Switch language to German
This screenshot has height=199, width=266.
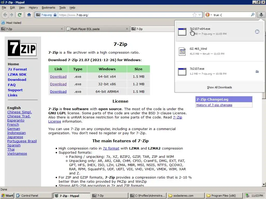[14, 129]
